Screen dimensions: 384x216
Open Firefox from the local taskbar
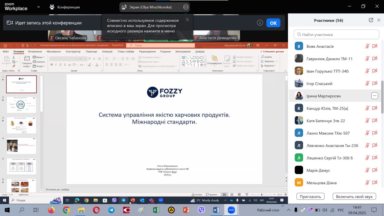(51, 210)
